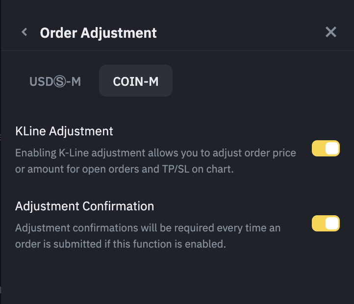Click the Order Adjustment title text
Viewport: 354px width, 304px height.
coord(98,33)
